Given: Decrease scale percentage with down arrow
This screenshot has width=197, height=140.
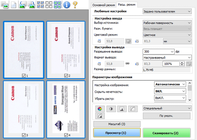Looking at the screenshot, I should click(x=182, y=65).
